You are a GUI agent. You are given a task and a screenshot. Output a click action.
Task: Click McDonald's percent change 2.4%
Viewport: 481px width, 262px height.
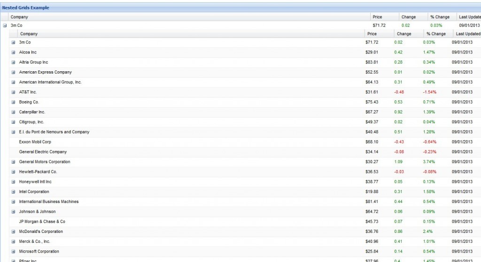click(x=427, y=232)
